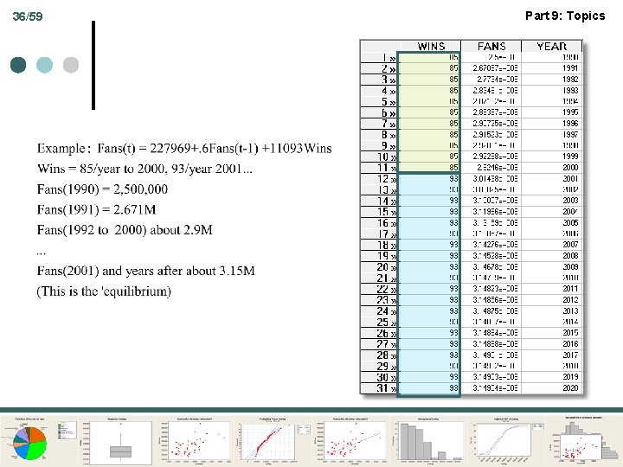Select the "(This is the 'equilibrium)" line

click(104, 291)
